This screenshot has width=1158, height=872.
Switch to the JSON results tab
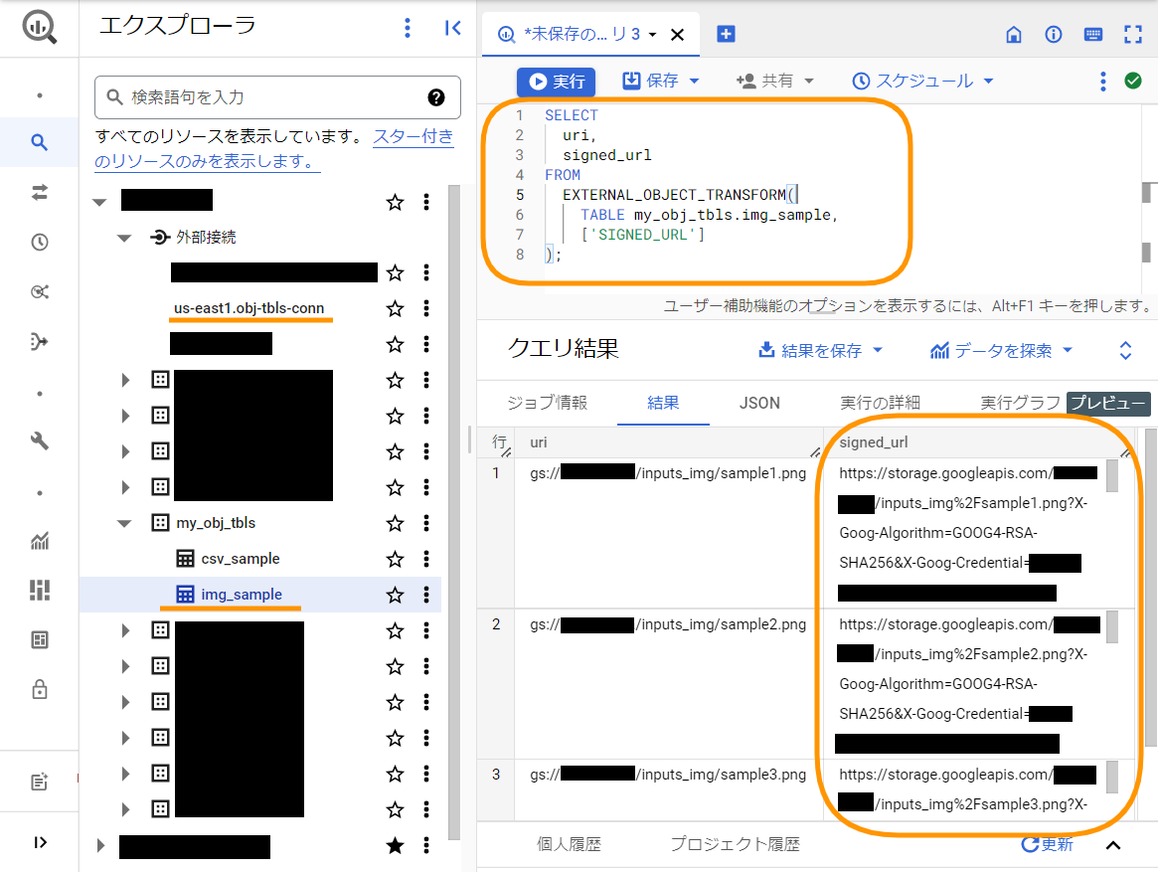click(758, 404)
